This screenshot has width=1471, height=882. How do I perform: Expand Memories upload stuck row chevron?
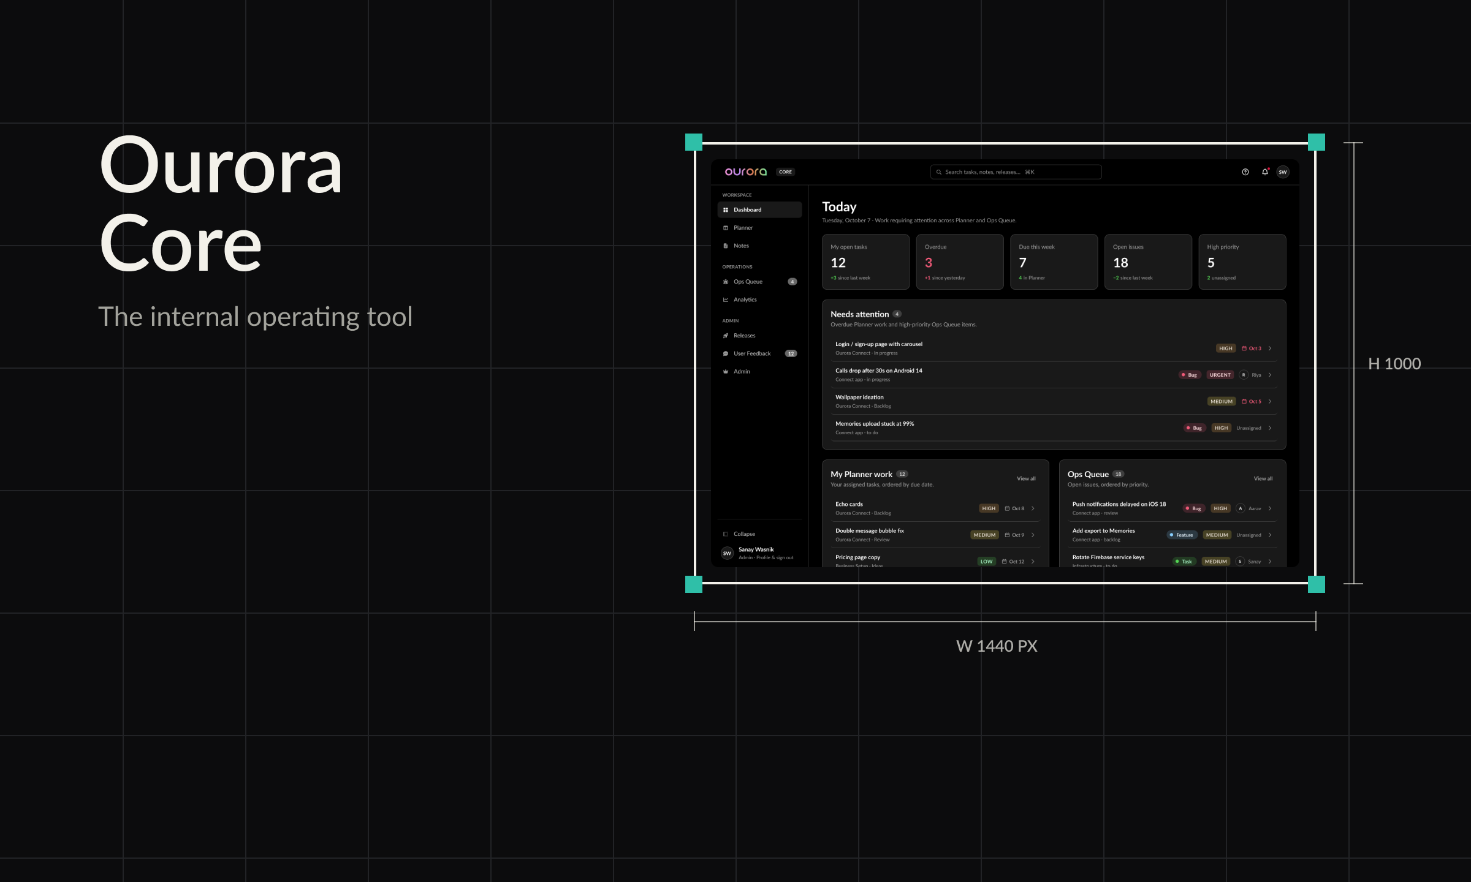(1270, 428)
